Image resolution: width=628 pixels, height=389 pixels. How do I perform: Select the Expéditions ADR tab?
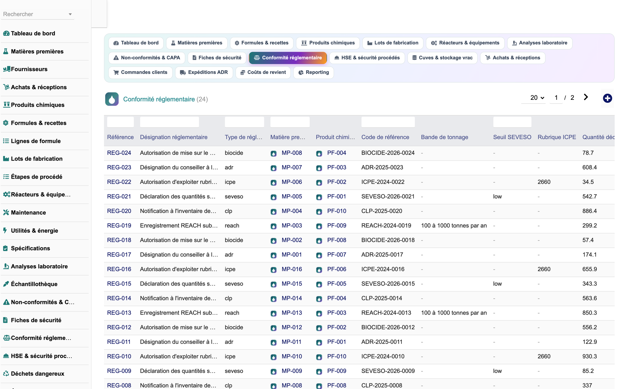click(x=204, y=72)
